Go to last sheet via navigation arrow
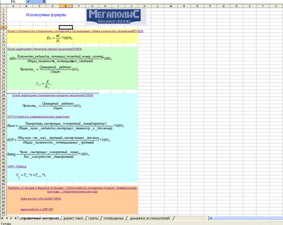Image resolution: width=283 pixels, height=225 pixels. (15, 218)
